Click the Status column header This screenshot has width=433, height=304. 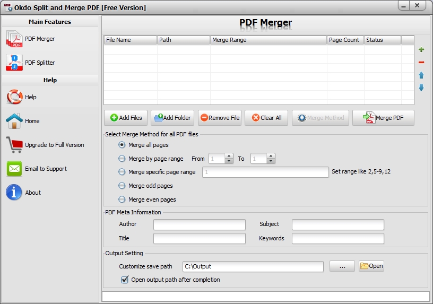click(383, 40)
